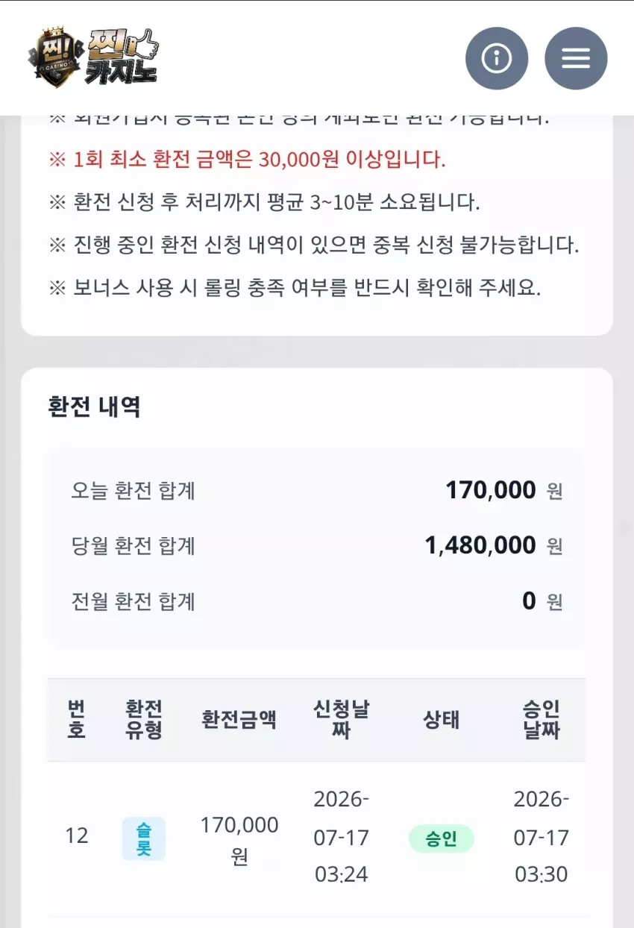634x928 pixels.
Task: Click the gold casino shield emblem
Action: pos(55,58)
